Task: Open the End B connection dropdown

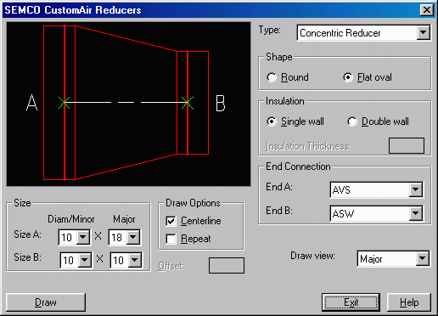Action: 415,213
